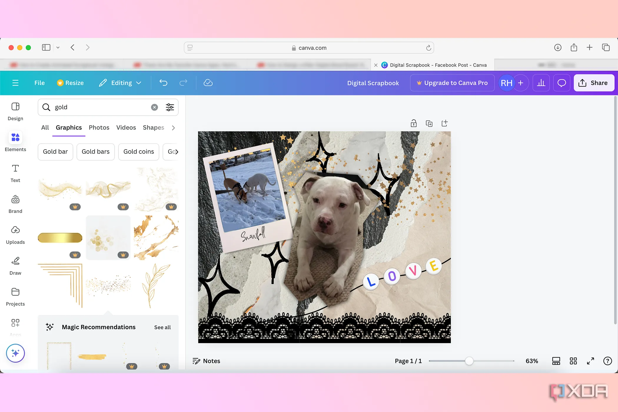Select the Draw tool

point(15,266)
